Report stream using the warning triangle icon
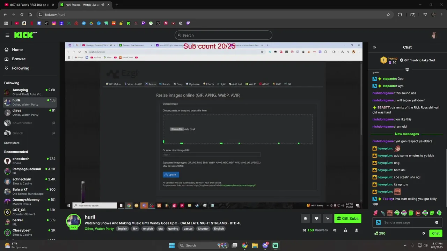Viewport: 447px width, 251px height. (345, 230)
